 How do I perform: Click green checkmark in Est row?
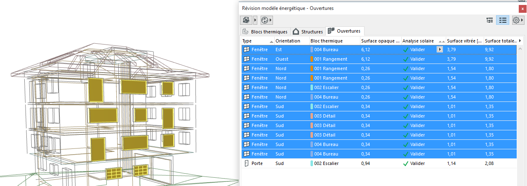(406, 49)
